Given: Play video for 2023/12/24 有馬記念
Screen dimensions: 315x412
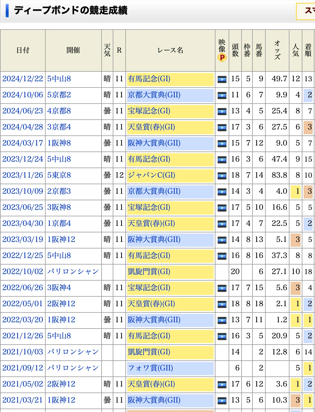Looking at the screenshot, I should [x=222, y=160].
